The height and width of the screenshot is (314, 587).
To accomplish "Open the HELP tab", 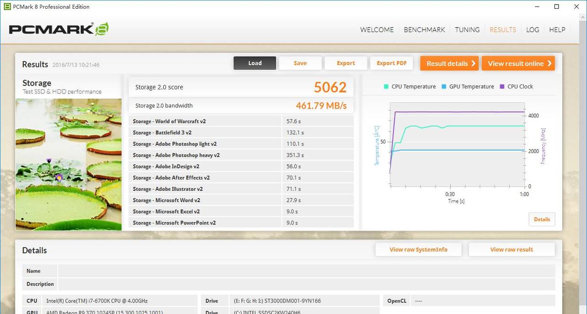I will (557, 30).
